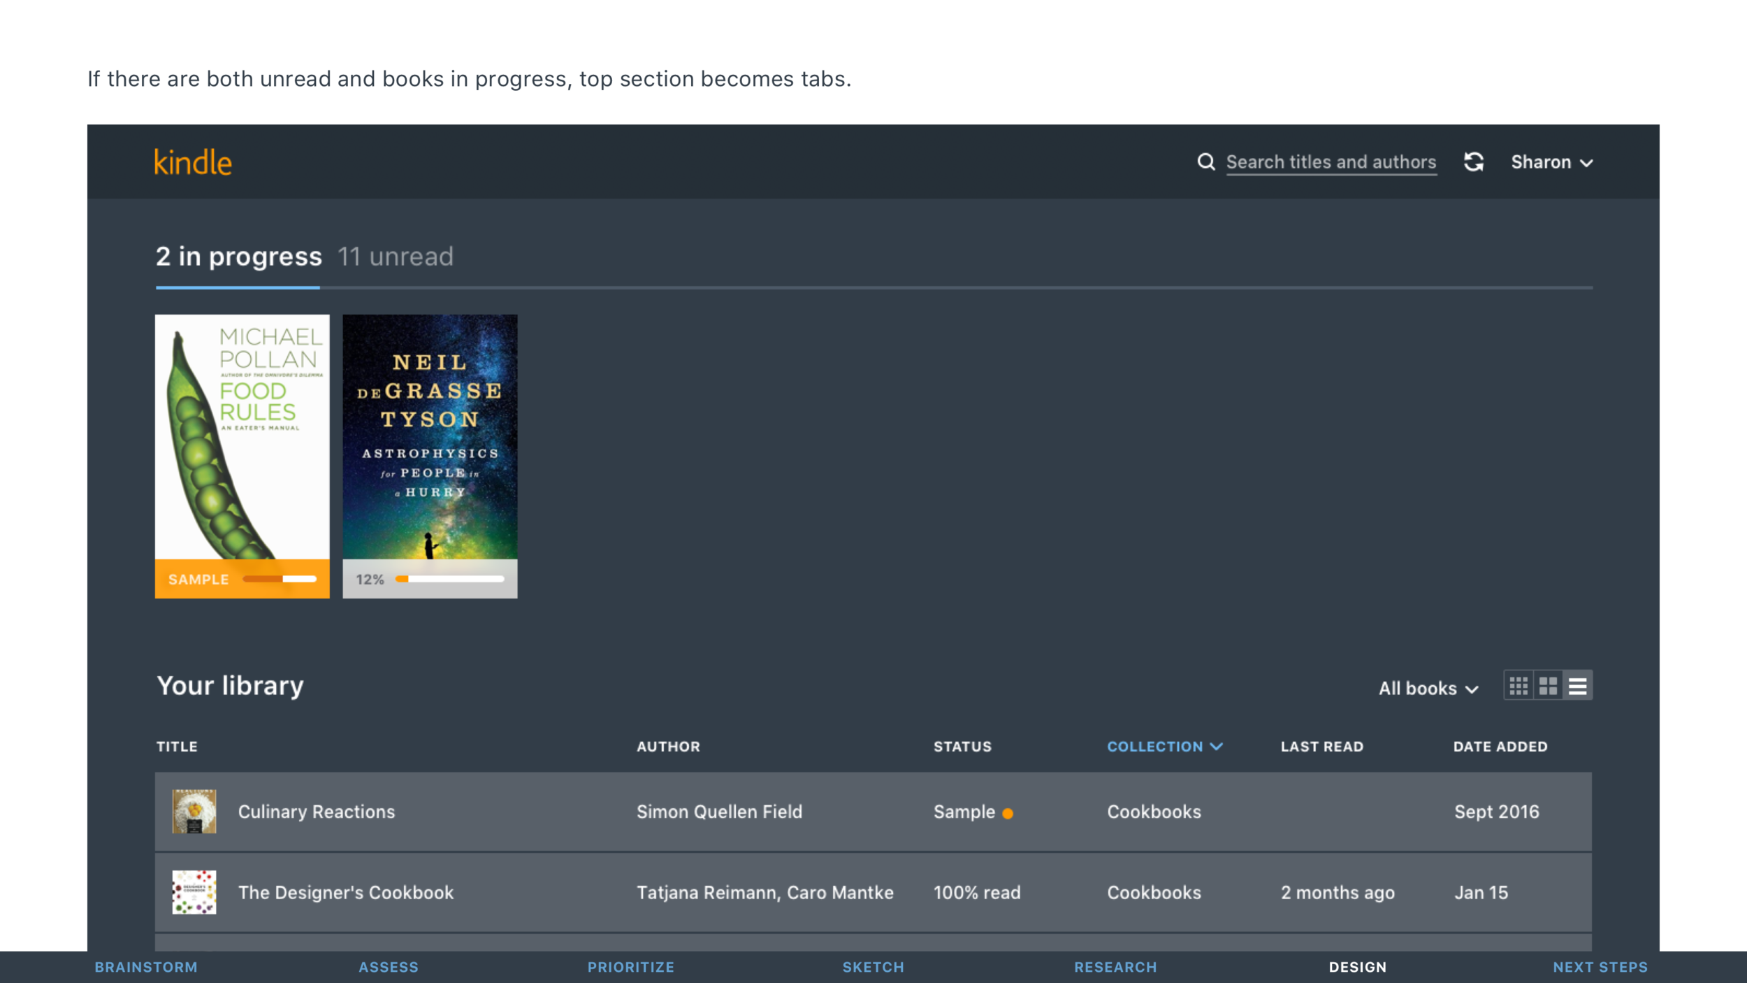Switch to large grid view

[1549, 686]
